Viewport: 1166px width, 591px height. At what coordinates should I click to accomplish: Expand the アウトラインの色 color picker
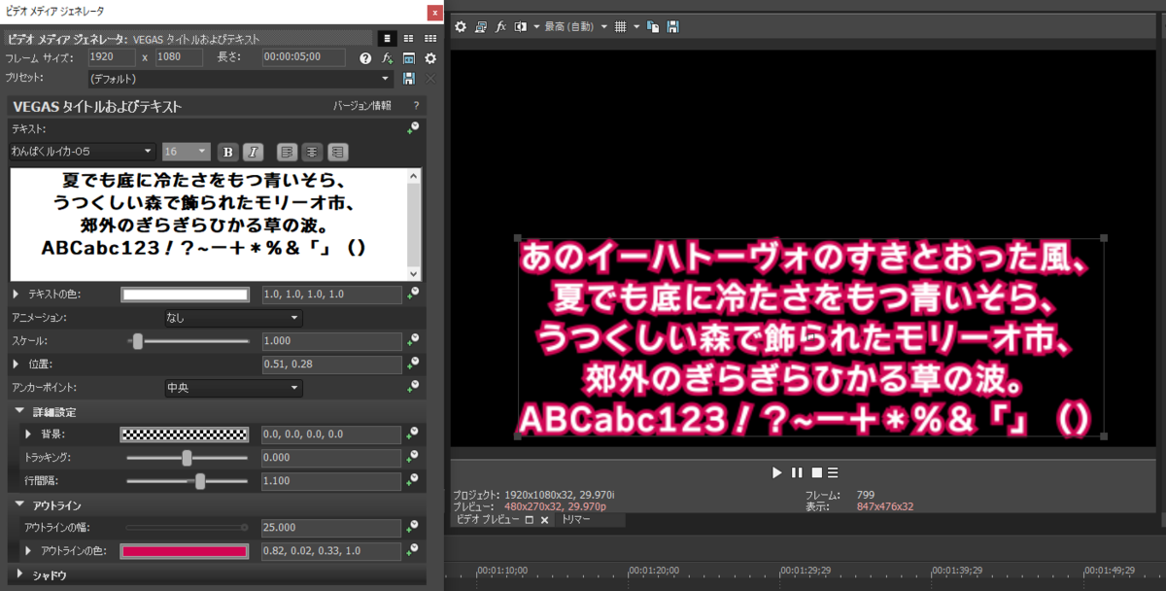[x=29, y=550]
